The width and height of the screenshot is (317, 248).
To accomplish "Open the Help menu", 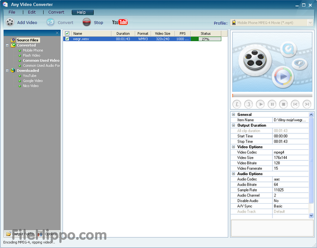I will coord(83,12).
